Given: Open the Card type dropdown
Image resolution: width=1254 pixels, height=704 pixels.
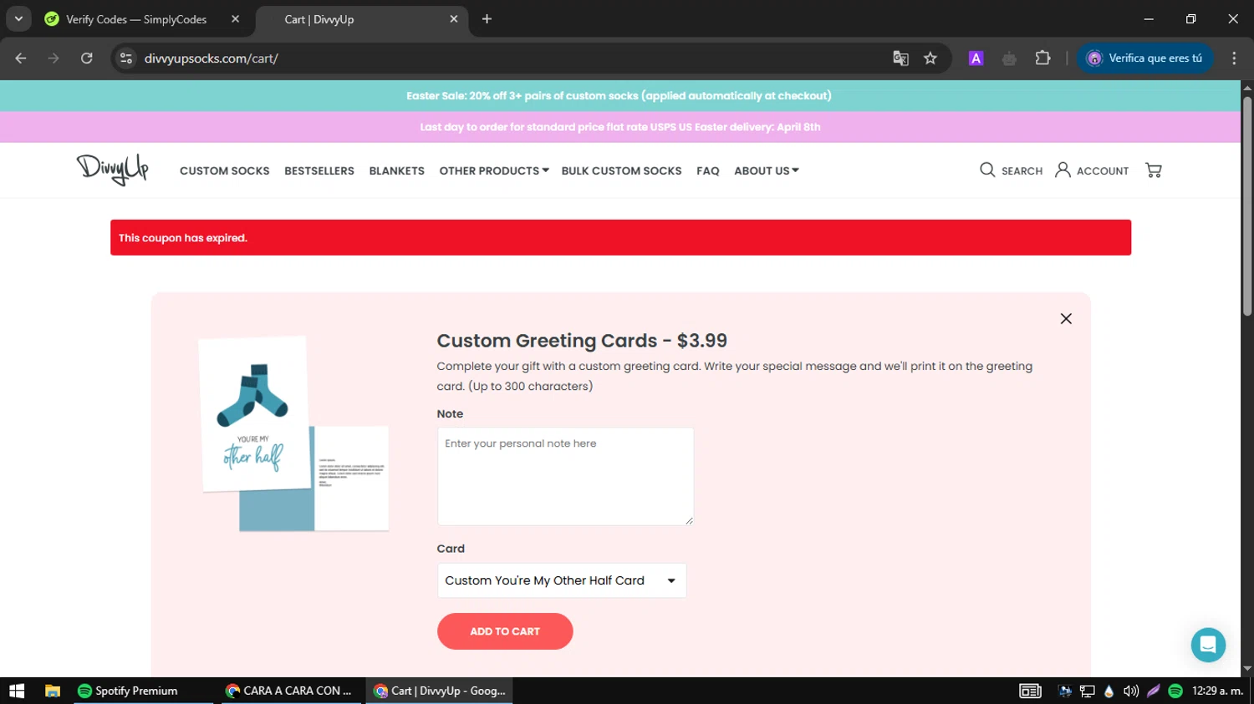Looking at the screenshot, I should (562, 580).
